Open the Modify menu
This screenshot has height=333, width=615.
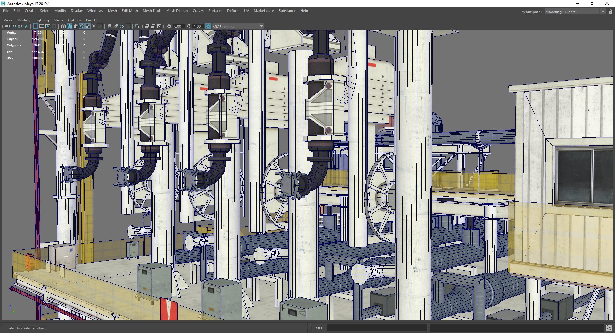click(60, 11)
